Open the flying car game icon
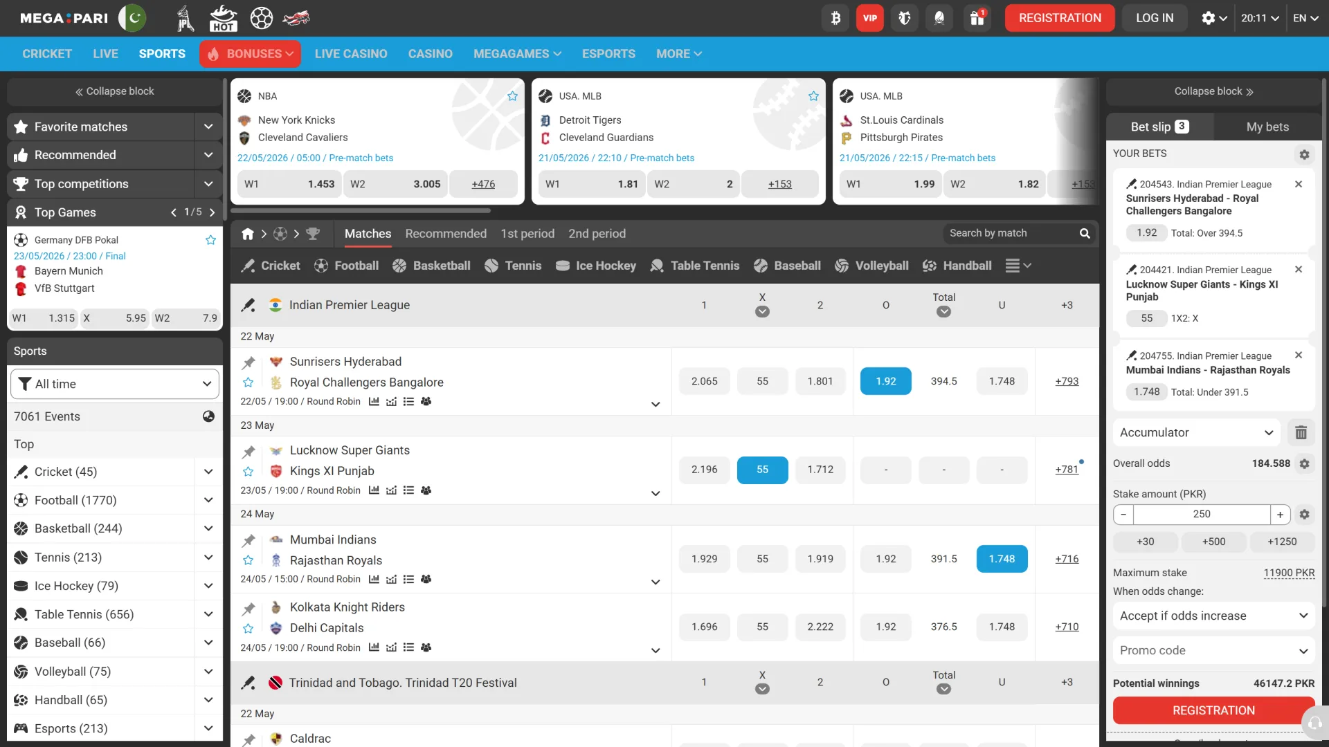Screen dimensions: 1329x747 click(296, 18)
